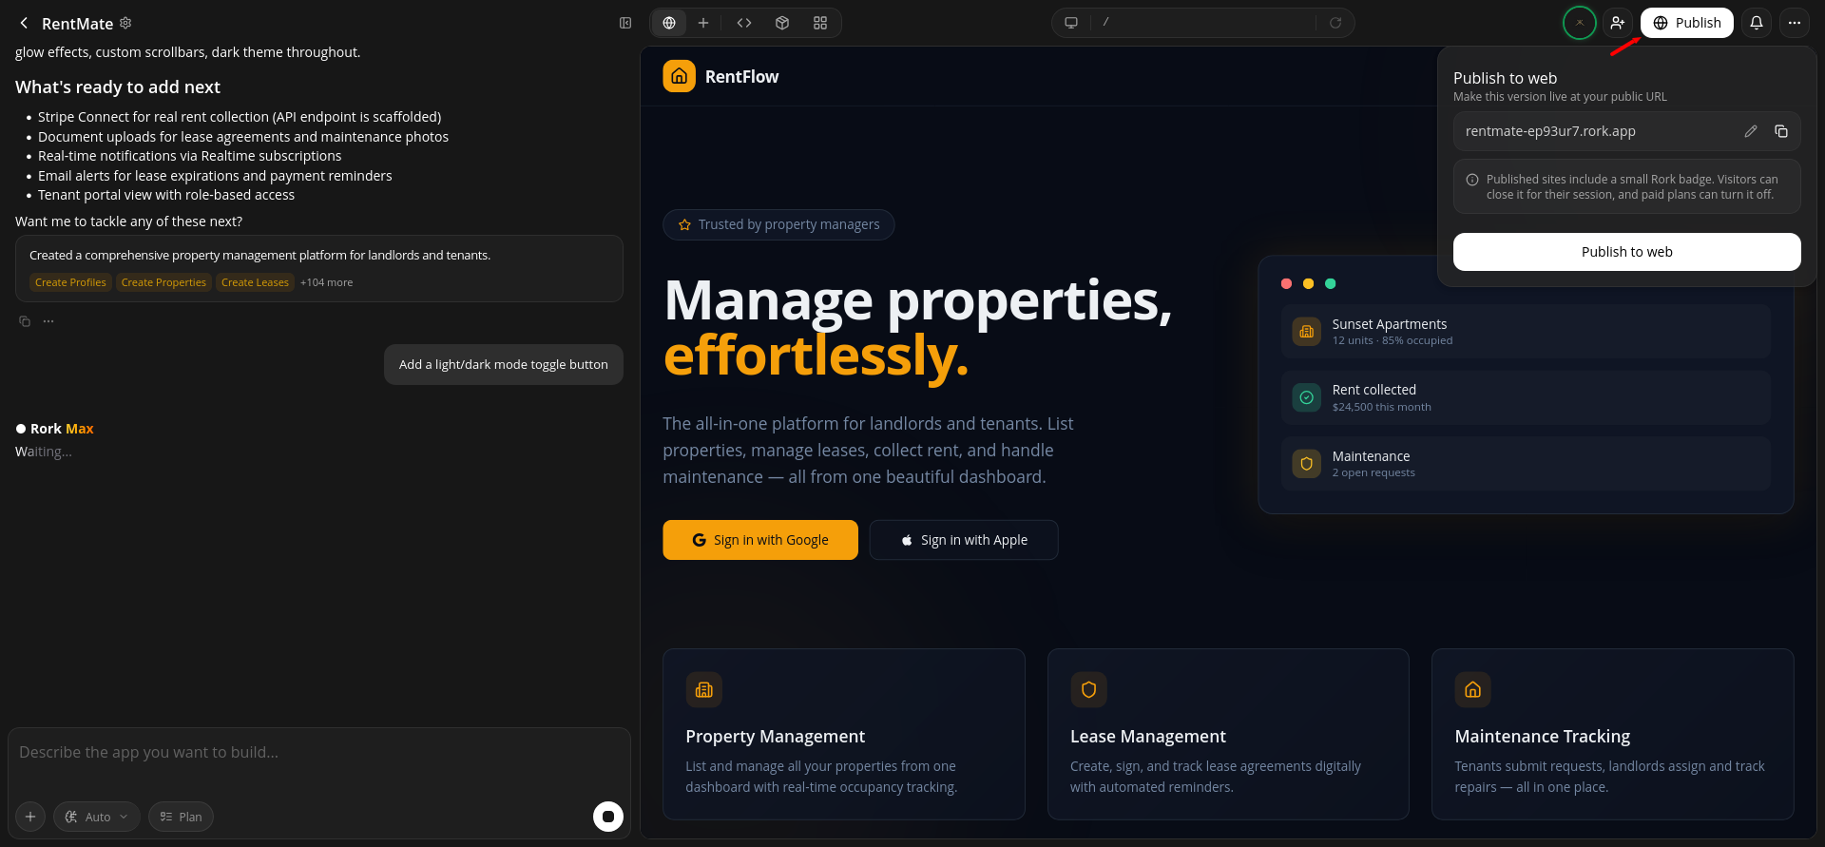
Task: Click the Sunset Apartments building icon
Action: (1307, 332)
